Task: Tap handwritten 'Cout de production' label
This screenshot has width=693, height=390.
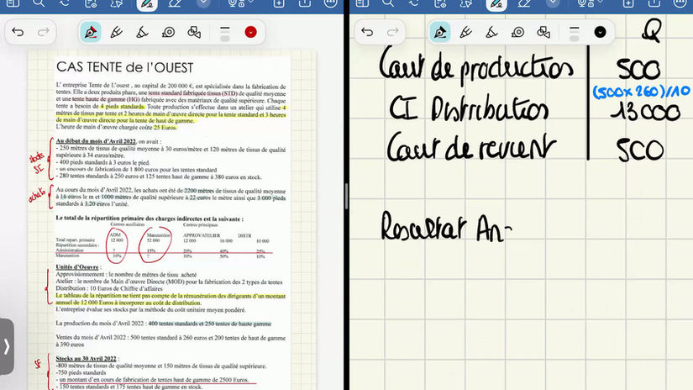Action: 476,67
